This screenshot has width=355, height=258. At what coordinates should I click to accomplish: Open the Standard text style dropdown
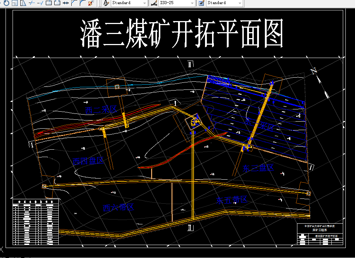click(x=128, y=3)
